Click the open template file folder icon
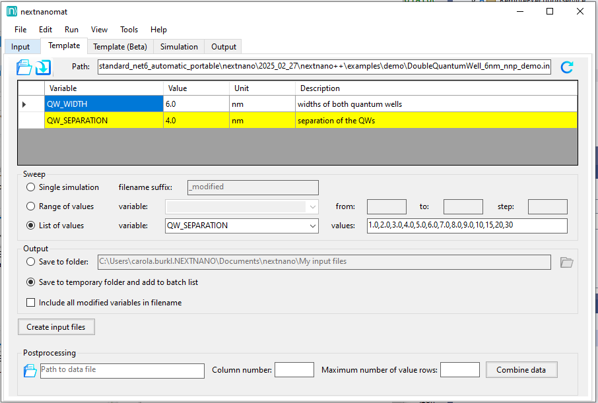This screenshot has width=598, height=403. click(24, 67)
